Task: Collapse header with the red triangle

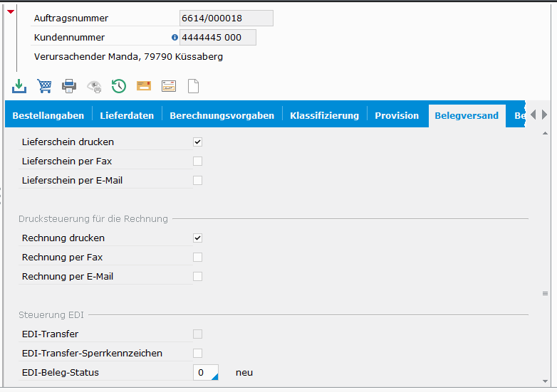Action: click(x=10, y=11)
